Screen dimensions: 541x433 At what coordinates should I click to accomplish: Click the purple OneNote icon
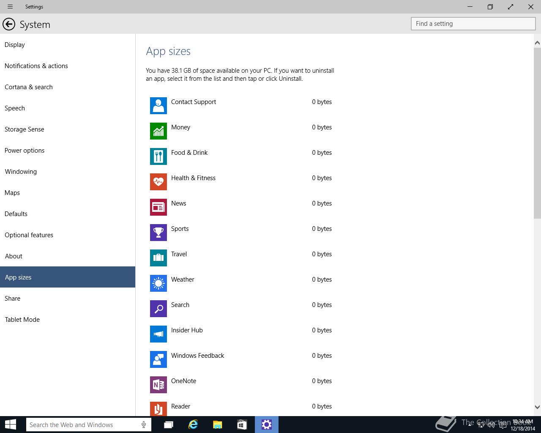(158, 385)
